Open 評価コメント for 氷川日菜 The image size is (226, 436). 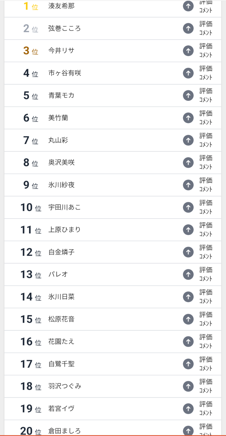(x=206, y=297)
